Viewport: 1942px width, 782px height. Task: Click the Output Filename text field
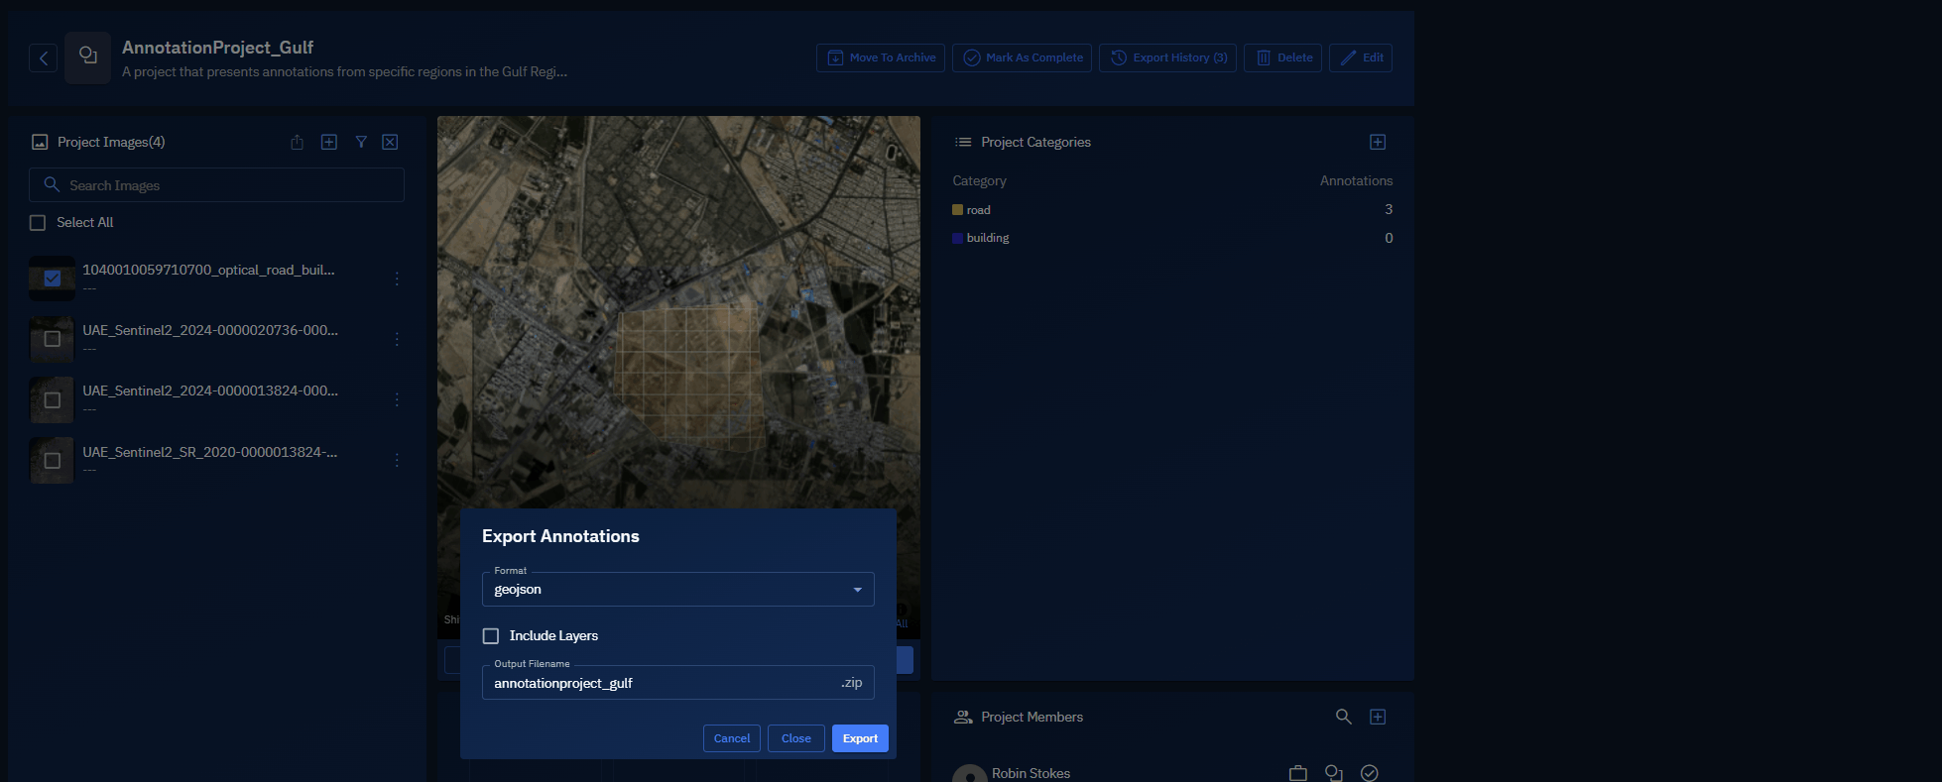(x=660, y=683)
